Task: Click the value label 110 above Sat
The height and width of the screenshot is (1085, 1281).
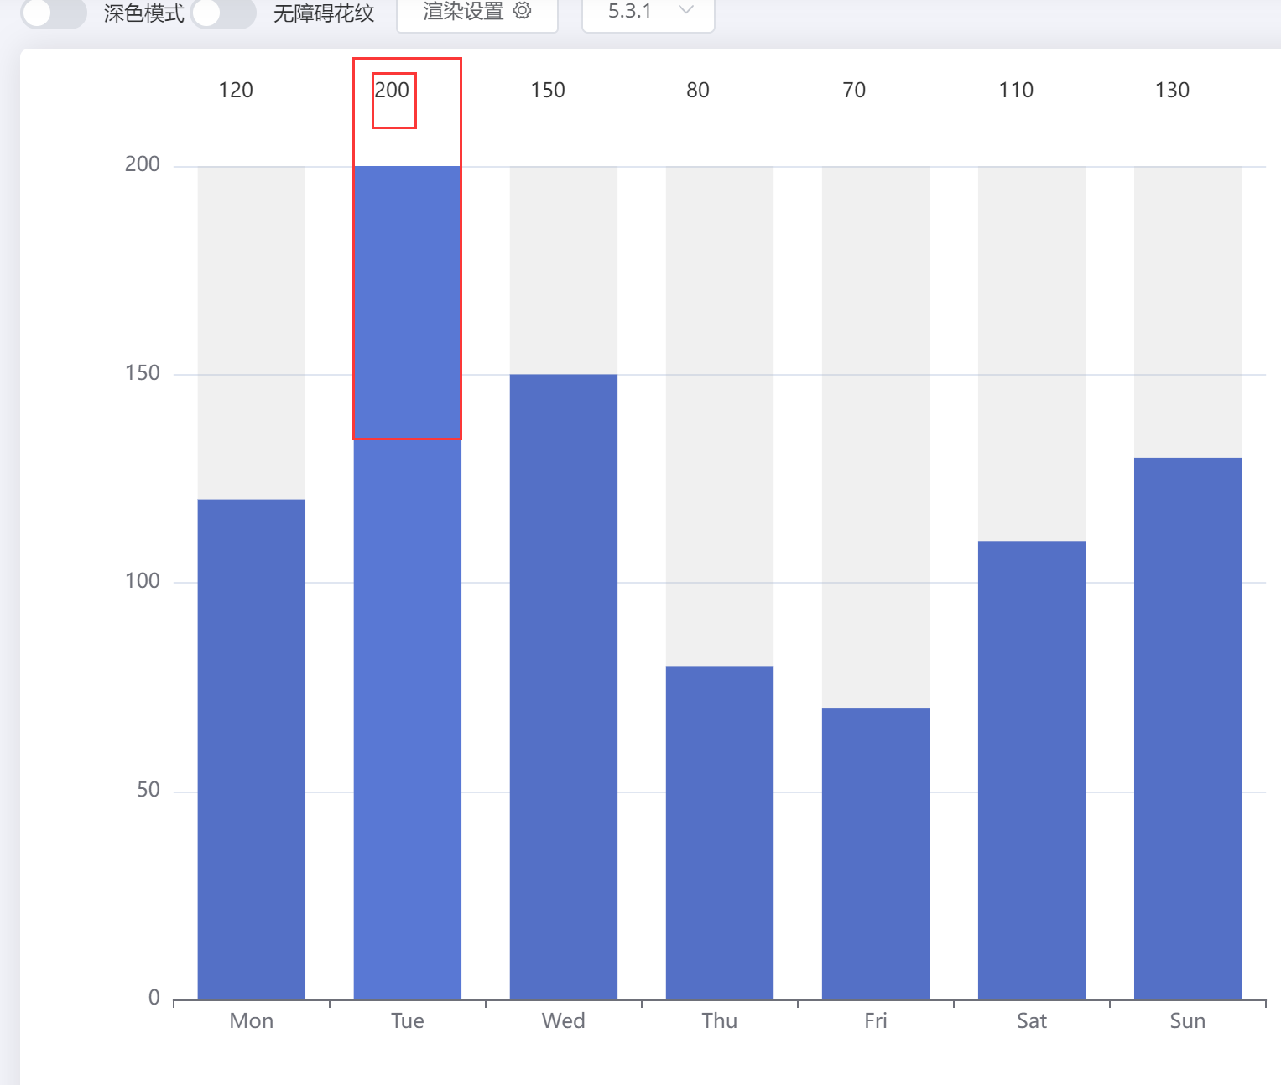Action: click(x=1016, y=91)
